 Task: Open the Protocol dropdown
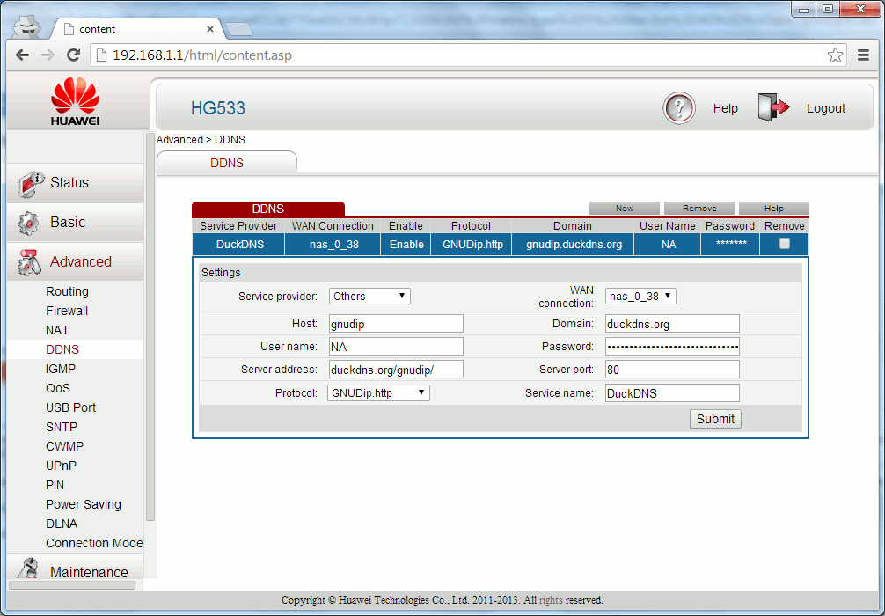pos(379,393)
